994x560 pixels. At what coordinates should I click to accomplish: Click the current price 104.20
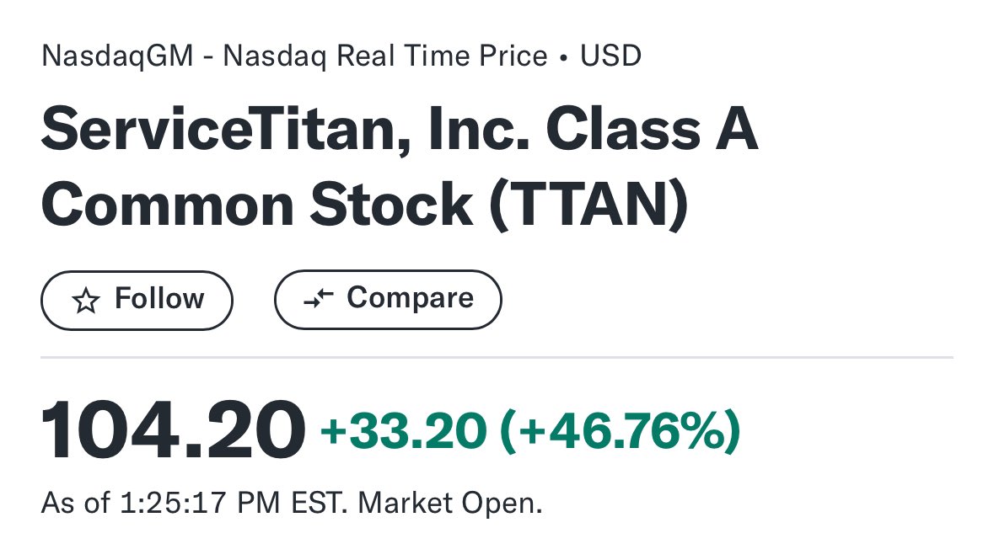[x=173, y=430]
